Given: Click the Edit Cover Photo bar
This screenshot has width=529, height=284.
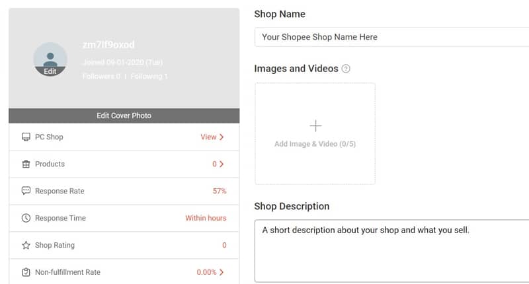Looking at the screenshot, I should 124,116.
